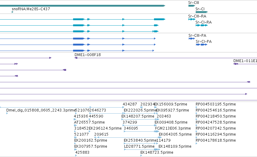Click EST label 203463
The image size is (257, 157).
pos(164,116)
